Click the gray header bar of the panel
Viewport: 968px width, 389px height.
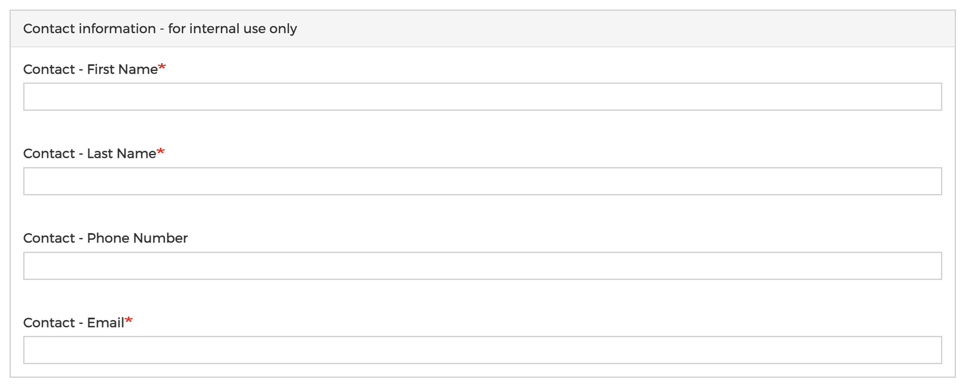(482, 29)
